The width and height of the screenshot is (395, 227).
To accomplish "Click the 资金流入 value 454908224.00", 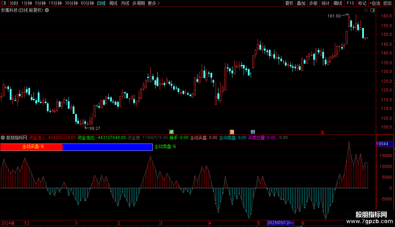I will click(x=62, y=138).
